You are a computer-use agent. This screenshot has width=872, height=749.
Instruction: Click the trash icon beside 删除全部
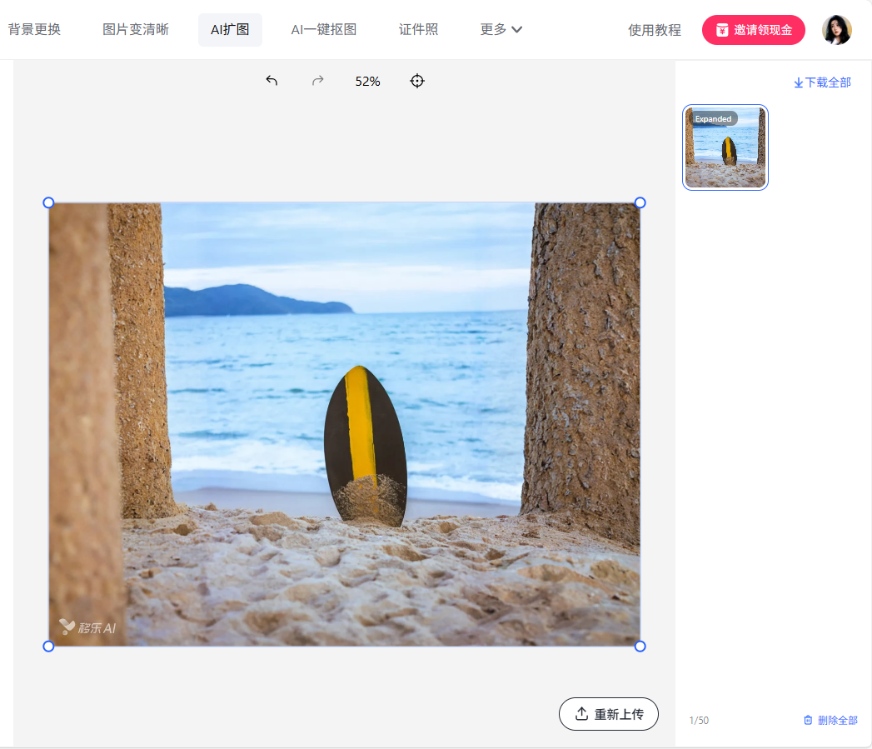pyautogui.click(x=807, y=720)
